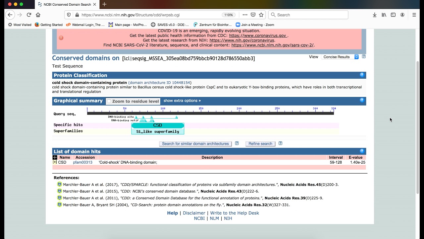Click help icon next to View dropdown
Screen dimensions: 424x239
[x=364, y=57]
